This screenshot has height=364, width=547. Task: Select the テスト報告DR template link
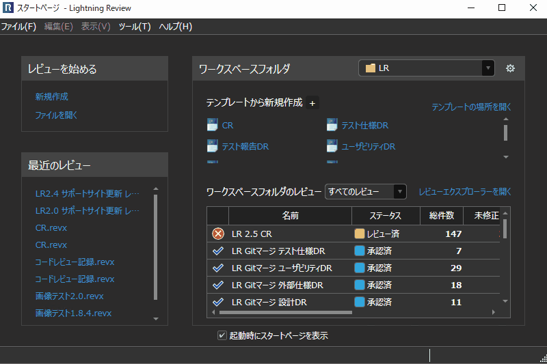coord(245,147)
